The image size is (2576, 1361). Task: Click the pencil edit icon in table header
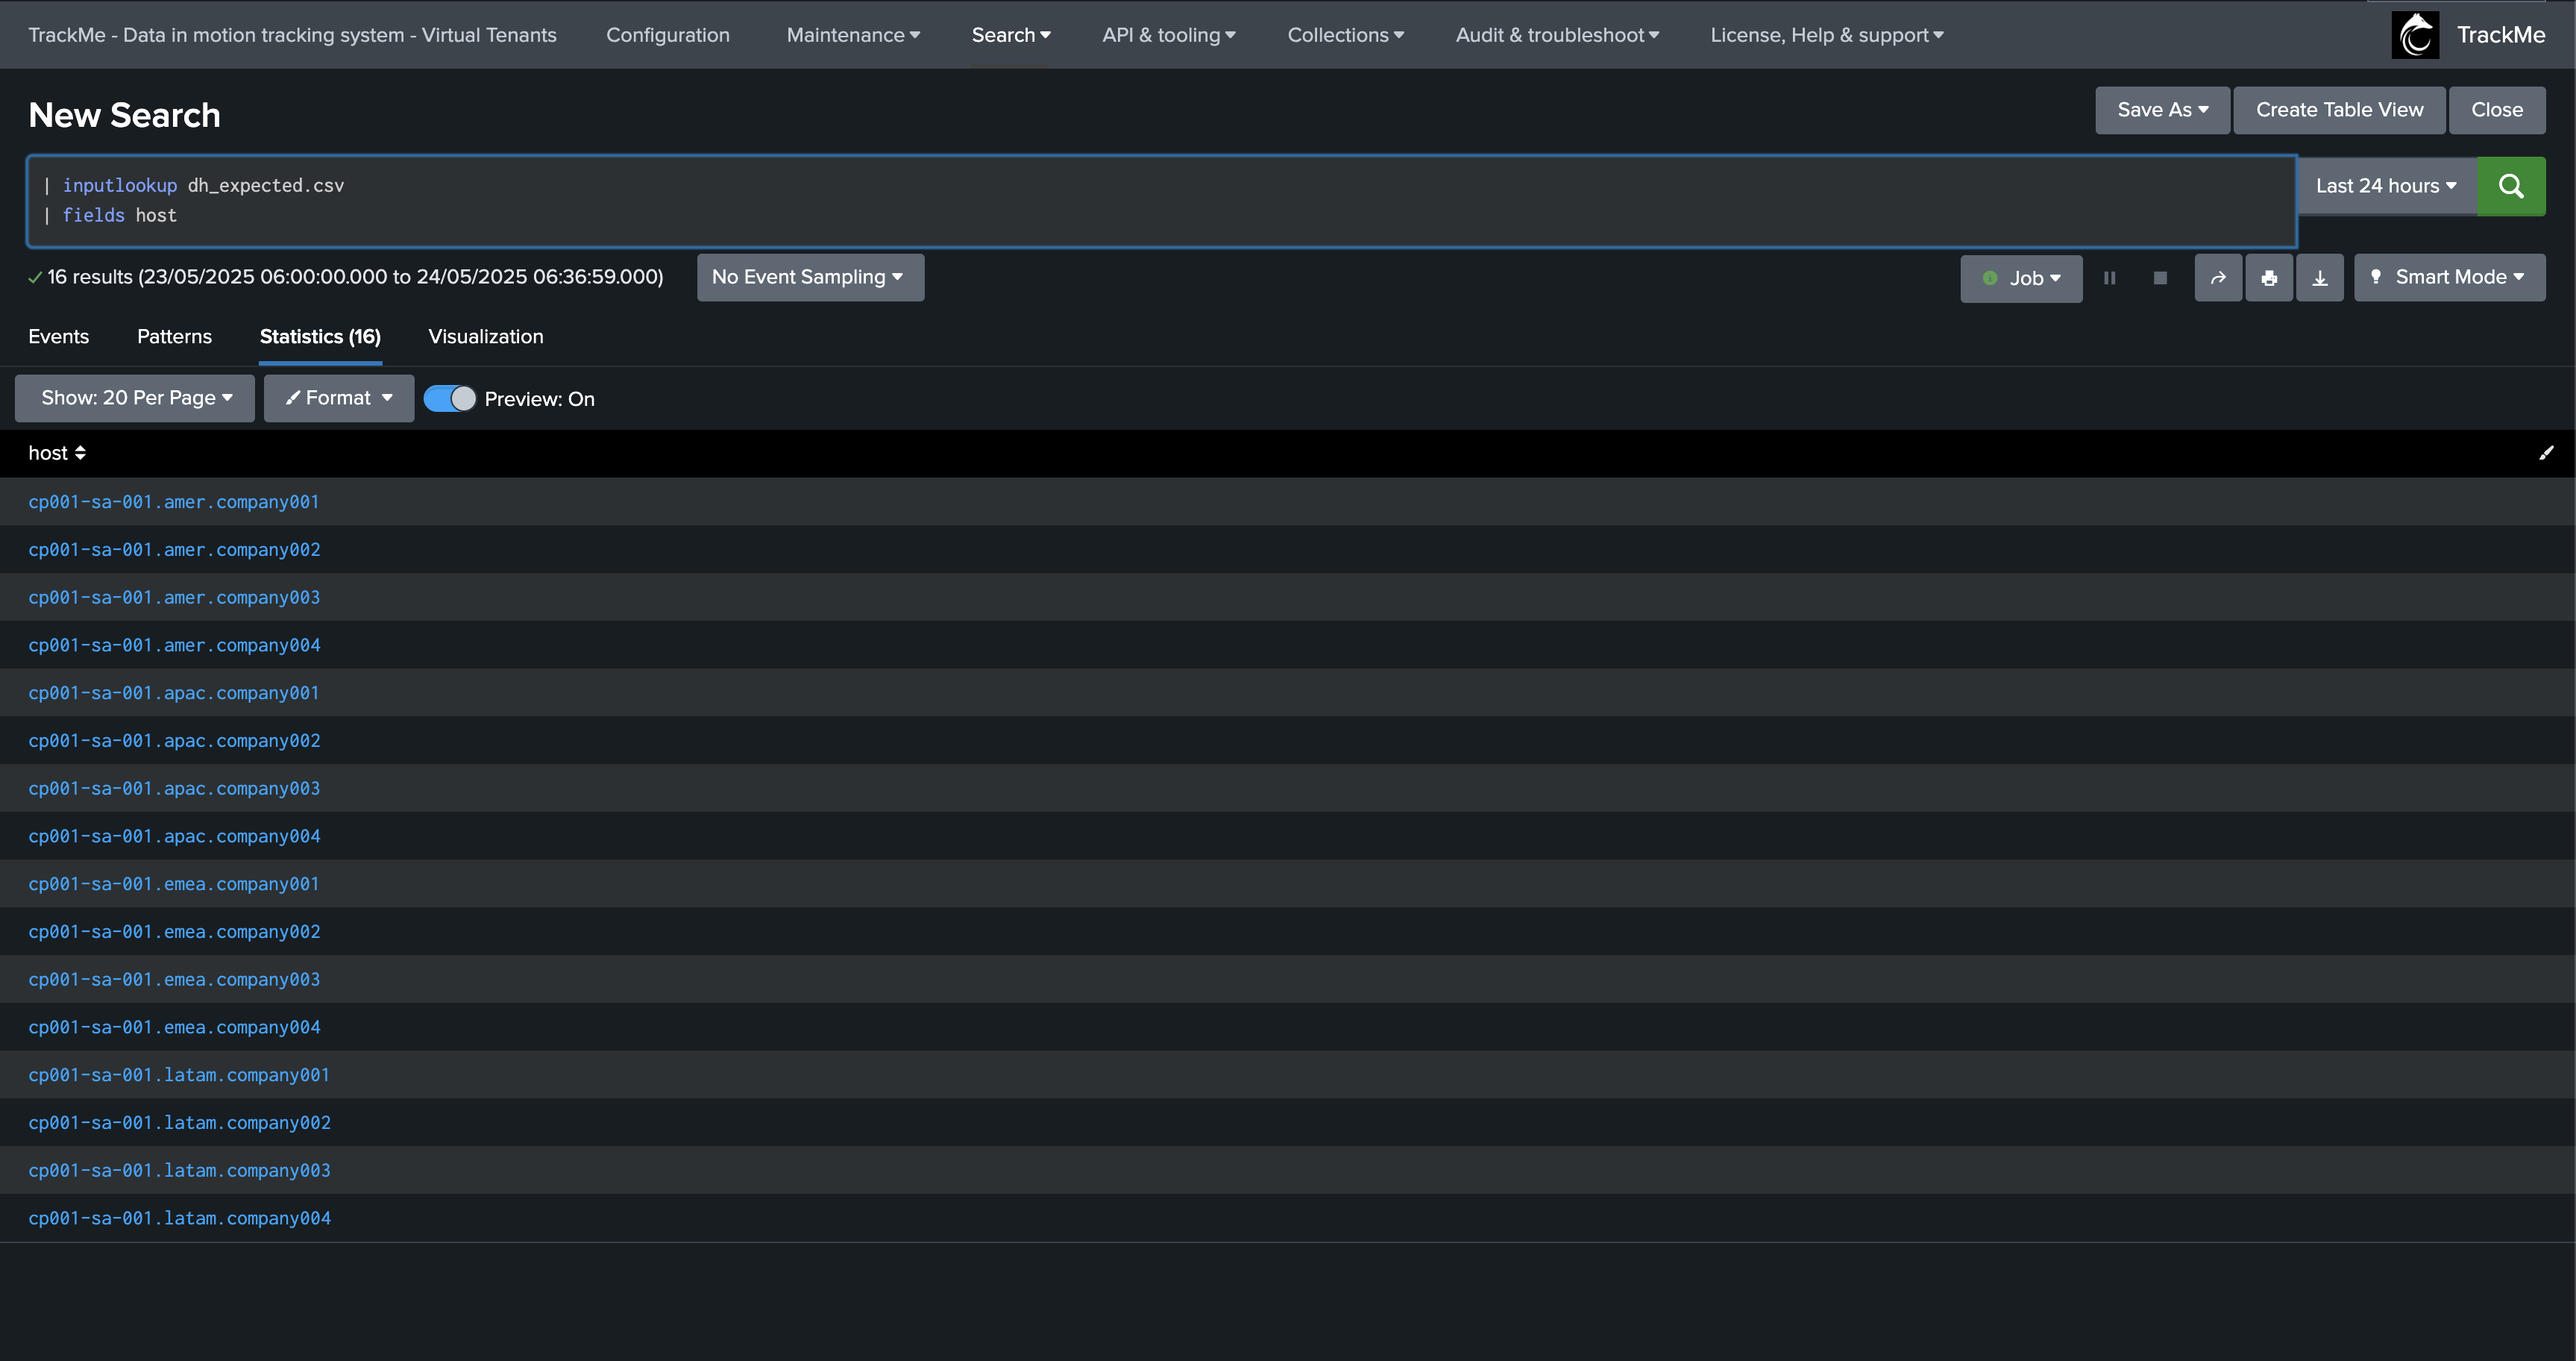2545,454
